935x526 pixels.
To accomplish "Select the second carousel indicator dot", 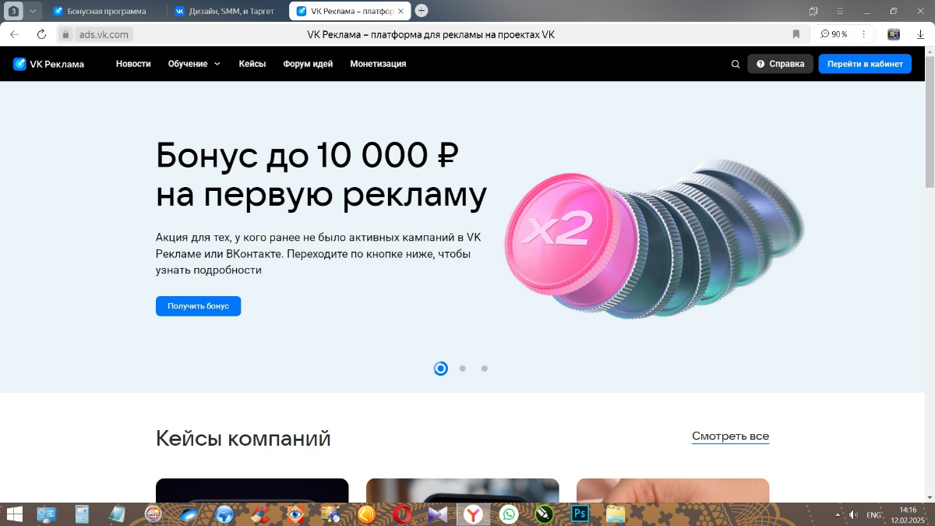I will (462, 368).
